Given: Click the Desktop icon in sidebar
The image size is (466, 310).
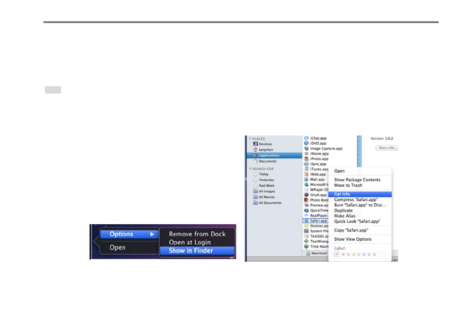Looking at the screenshot, I should pyautogui.click(x=255, y=144).
